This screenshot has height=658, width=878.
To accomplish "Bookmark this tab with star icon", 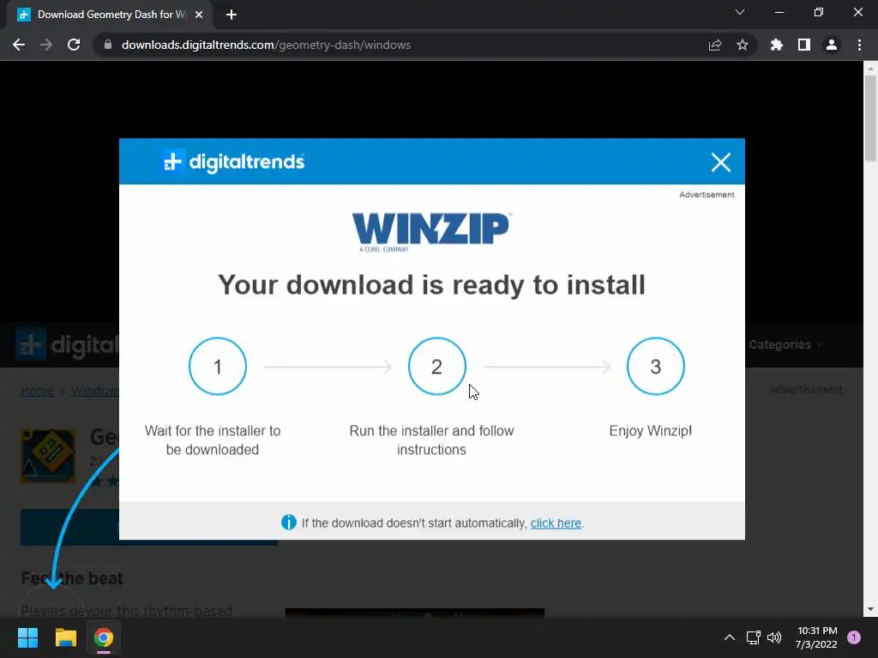I will (x=743, y=45).
